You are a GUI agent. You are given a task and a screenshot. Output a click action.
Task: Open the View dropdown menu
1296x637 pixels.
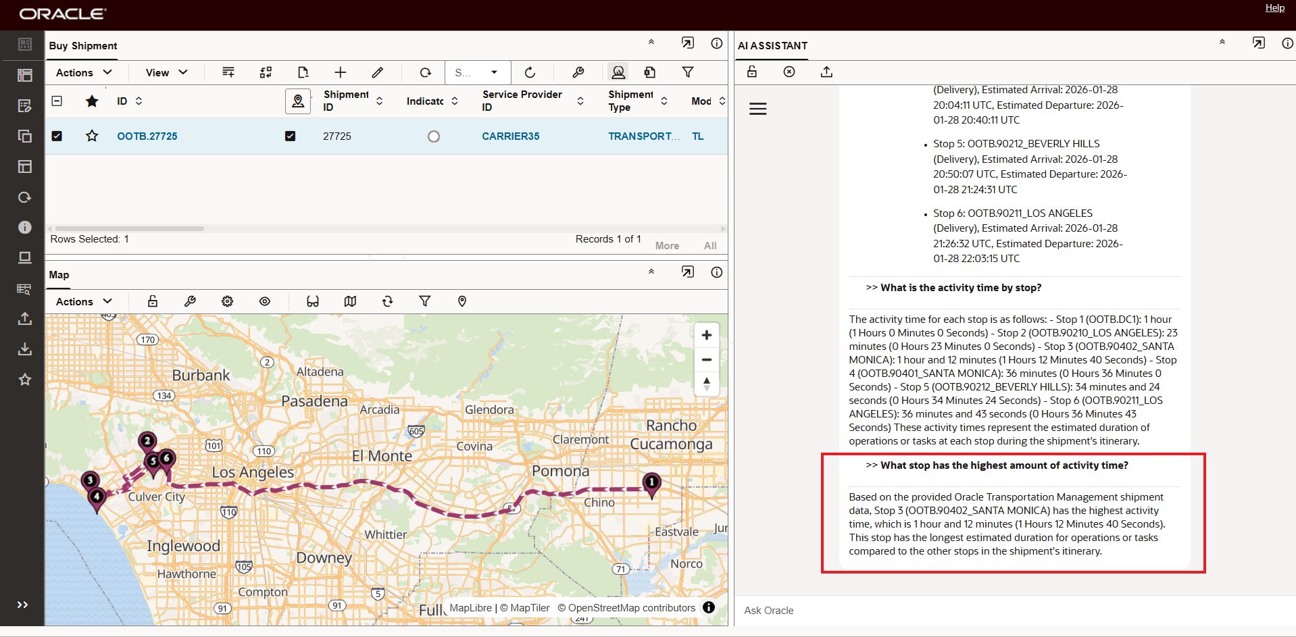pos(166,72)
